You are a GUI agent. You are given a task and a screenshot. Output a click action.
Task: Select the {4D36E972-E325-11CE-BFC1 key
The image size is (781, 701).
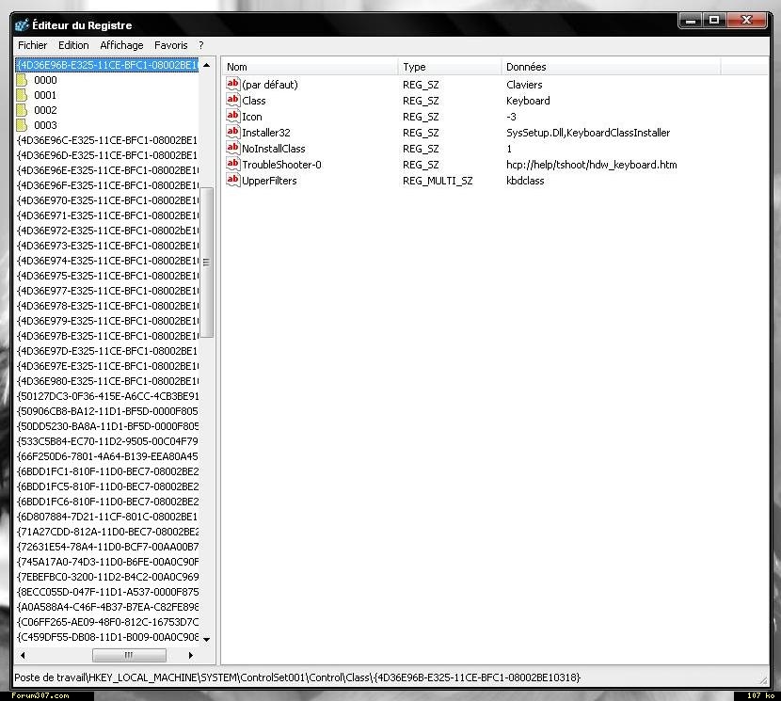(x=107, y=231)
